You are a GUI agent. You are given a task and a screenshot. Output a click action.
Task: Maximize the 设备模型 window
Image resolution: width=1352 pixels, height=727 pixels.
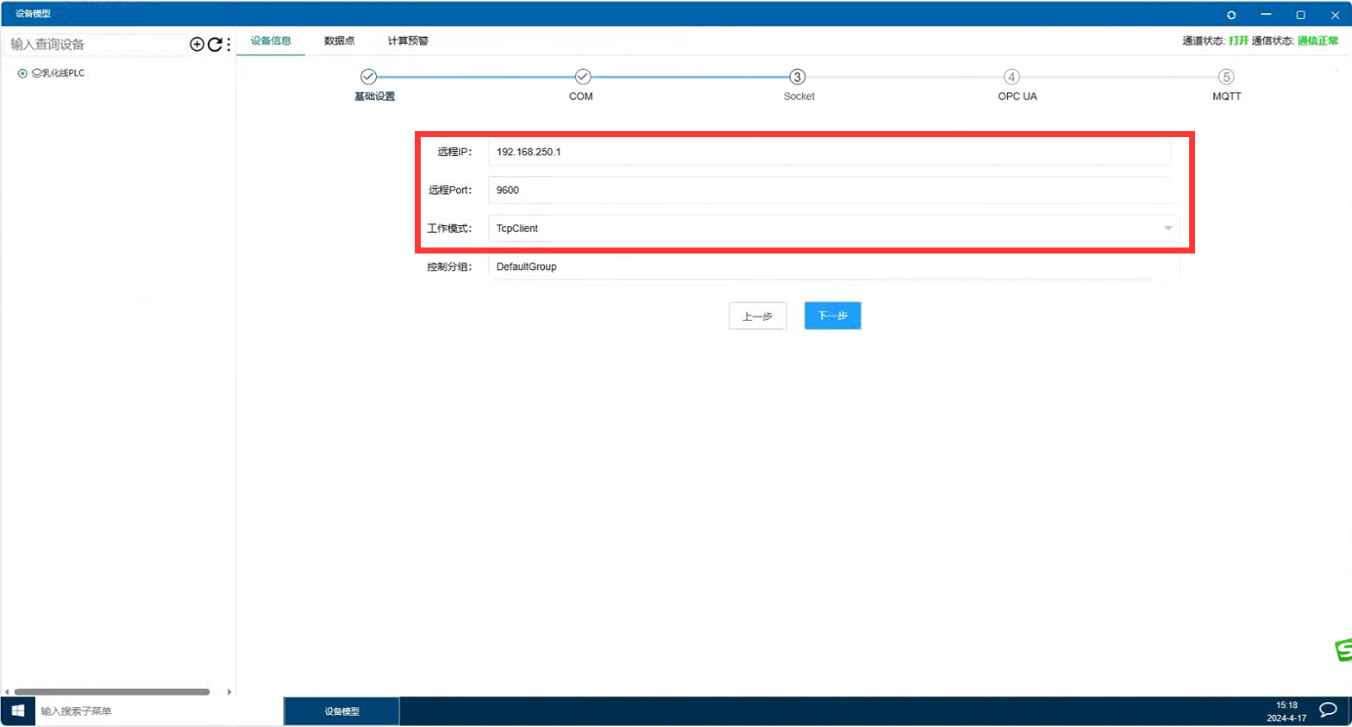[1300, 15]
